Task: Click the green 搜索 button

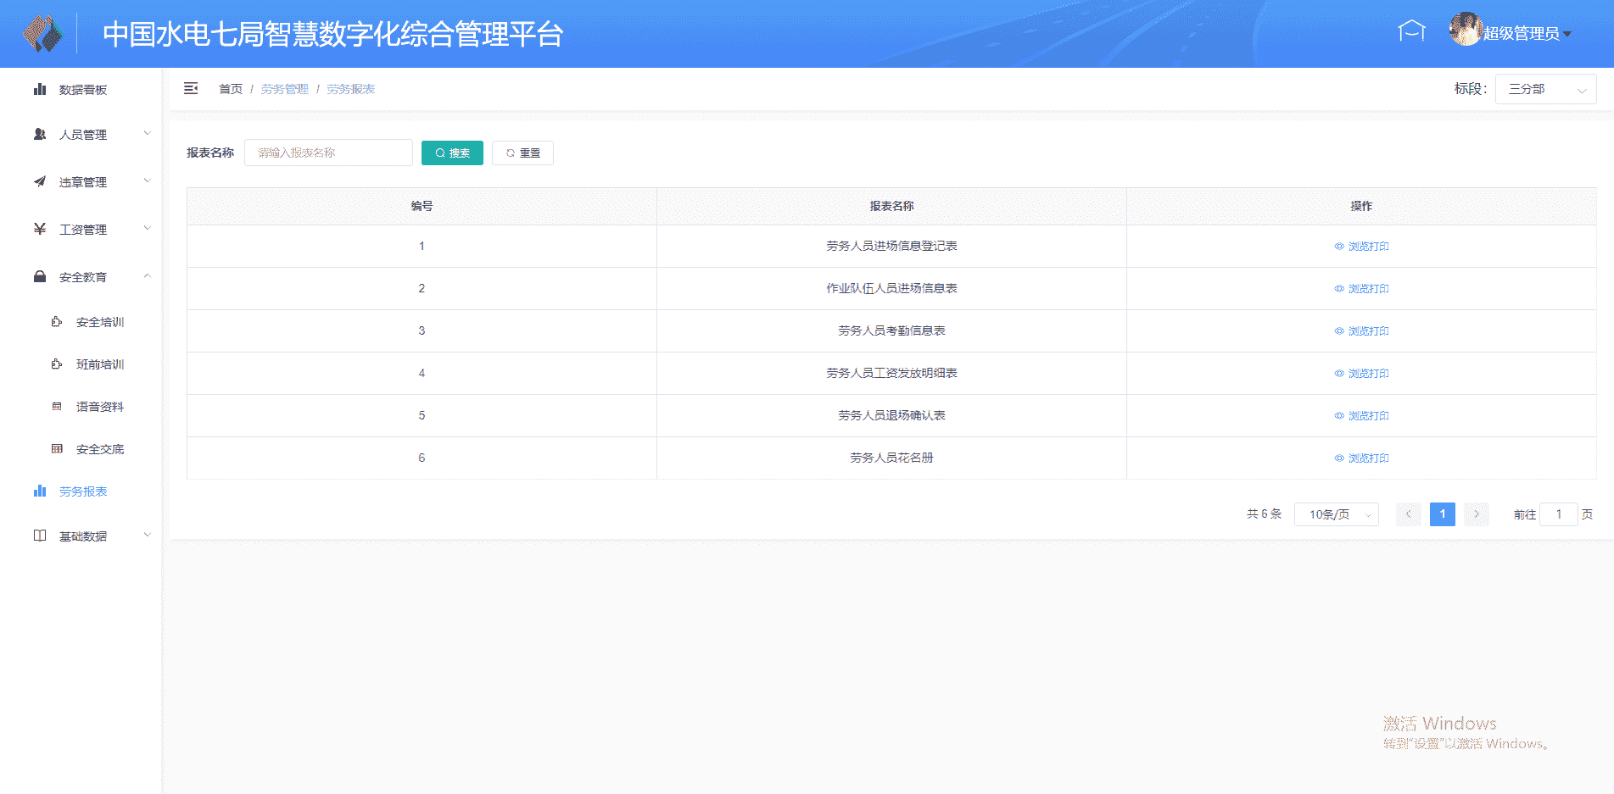Action: point(452,153)
